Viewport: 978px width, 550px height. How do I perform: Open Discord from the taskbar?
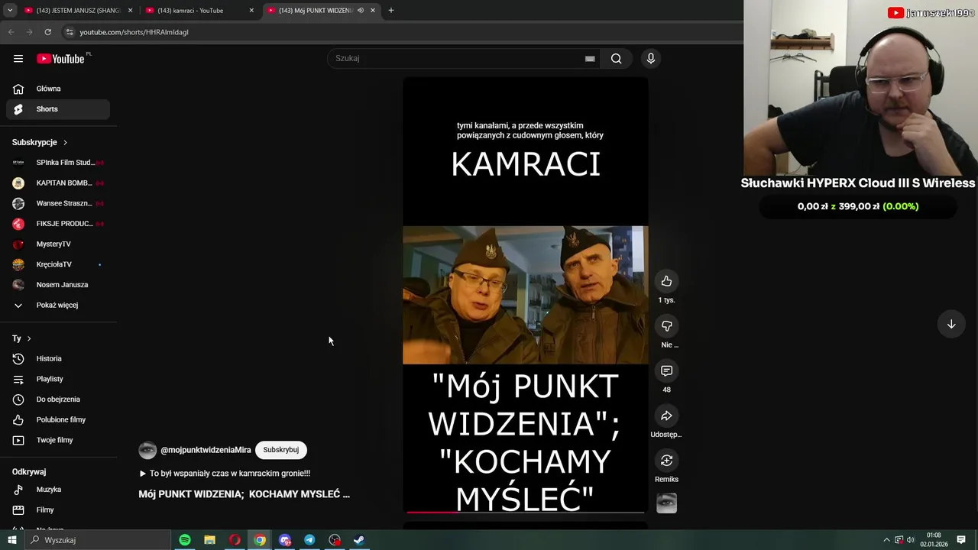click(285, 540)
